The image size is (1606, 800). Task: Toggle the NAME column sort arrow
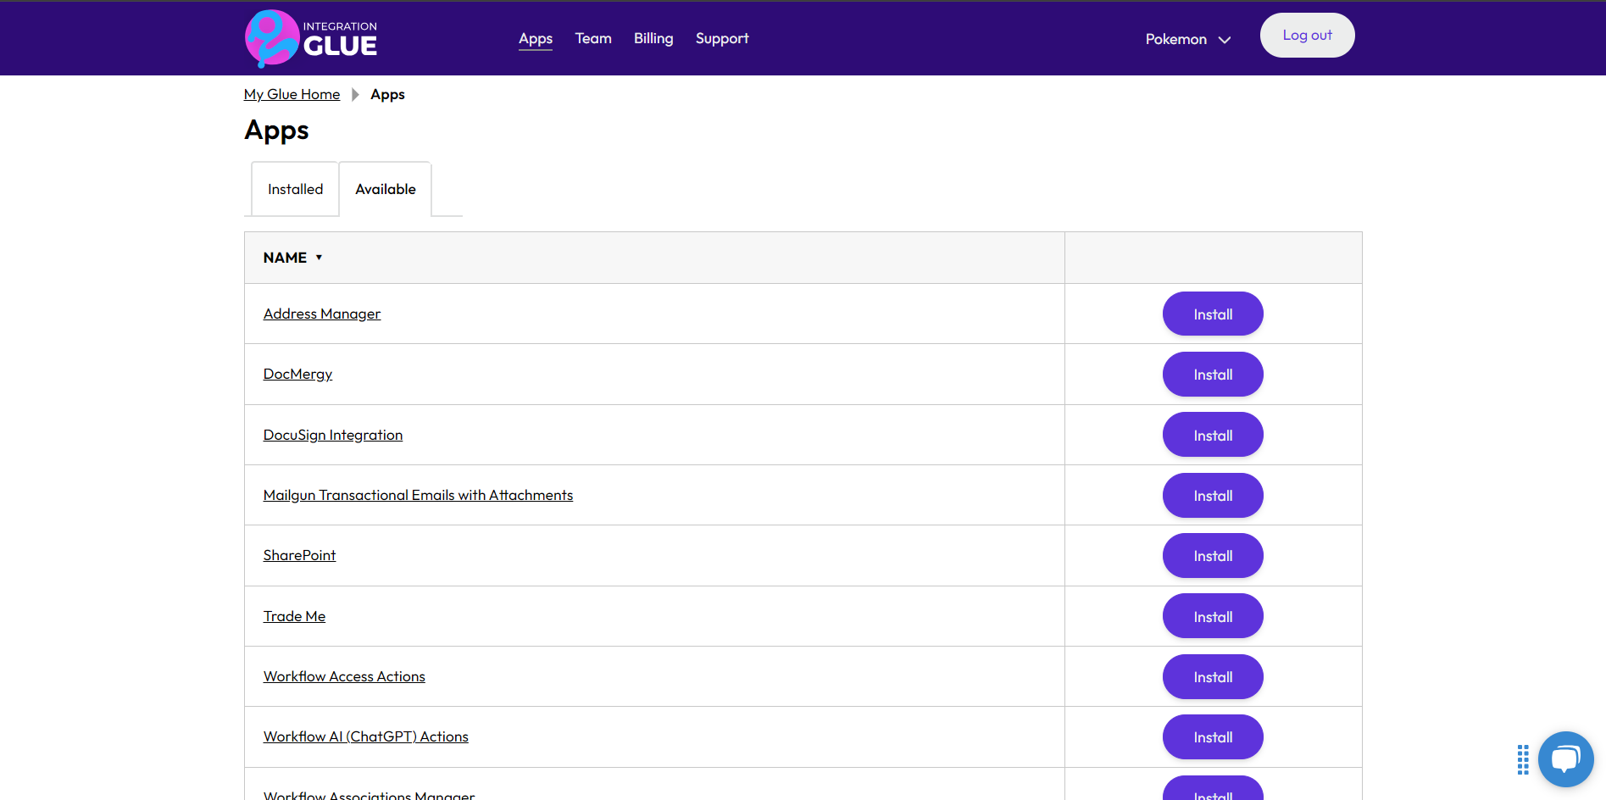[320, 257]
